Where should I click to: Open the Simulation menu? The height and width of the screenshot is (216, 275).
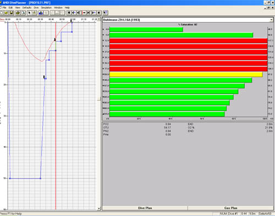(x=46, y=8)
